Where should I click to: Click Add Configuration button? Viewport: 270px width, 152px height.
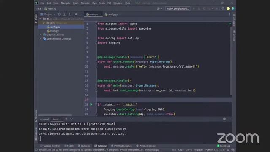178,8
